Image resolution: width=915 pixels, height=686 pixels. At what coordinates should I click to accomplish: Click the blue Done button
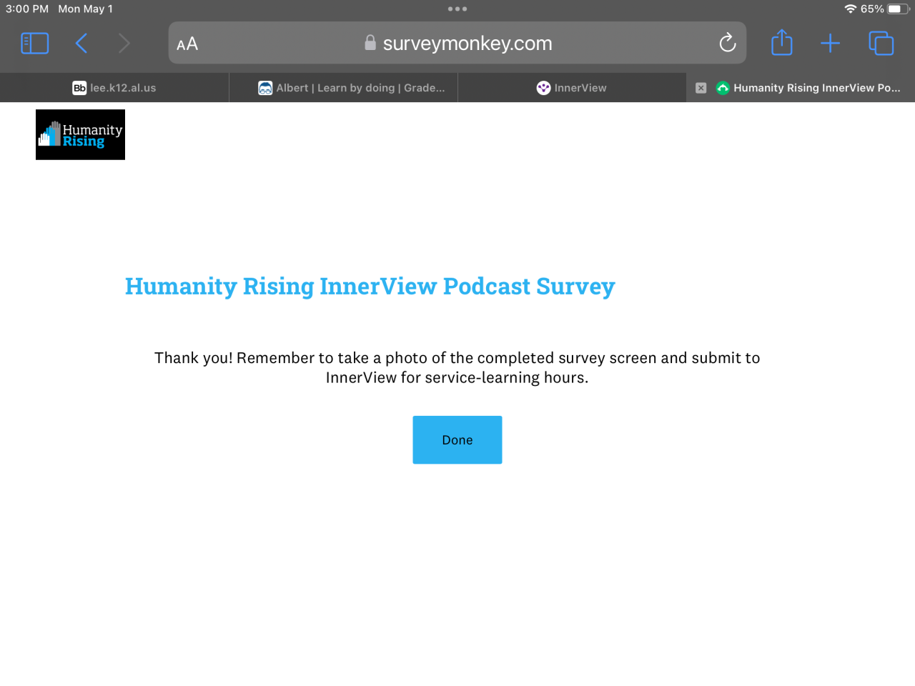coord(457,440)
